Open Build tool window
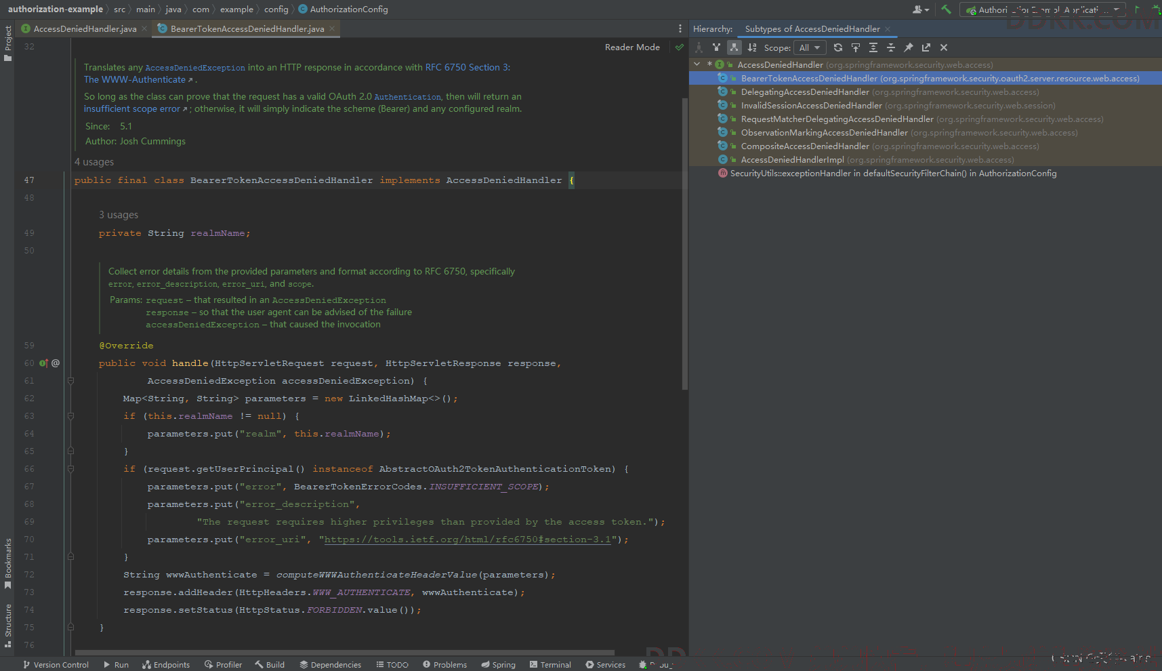The height and width of the screenshot is (671, 1162). pos(270,664)
